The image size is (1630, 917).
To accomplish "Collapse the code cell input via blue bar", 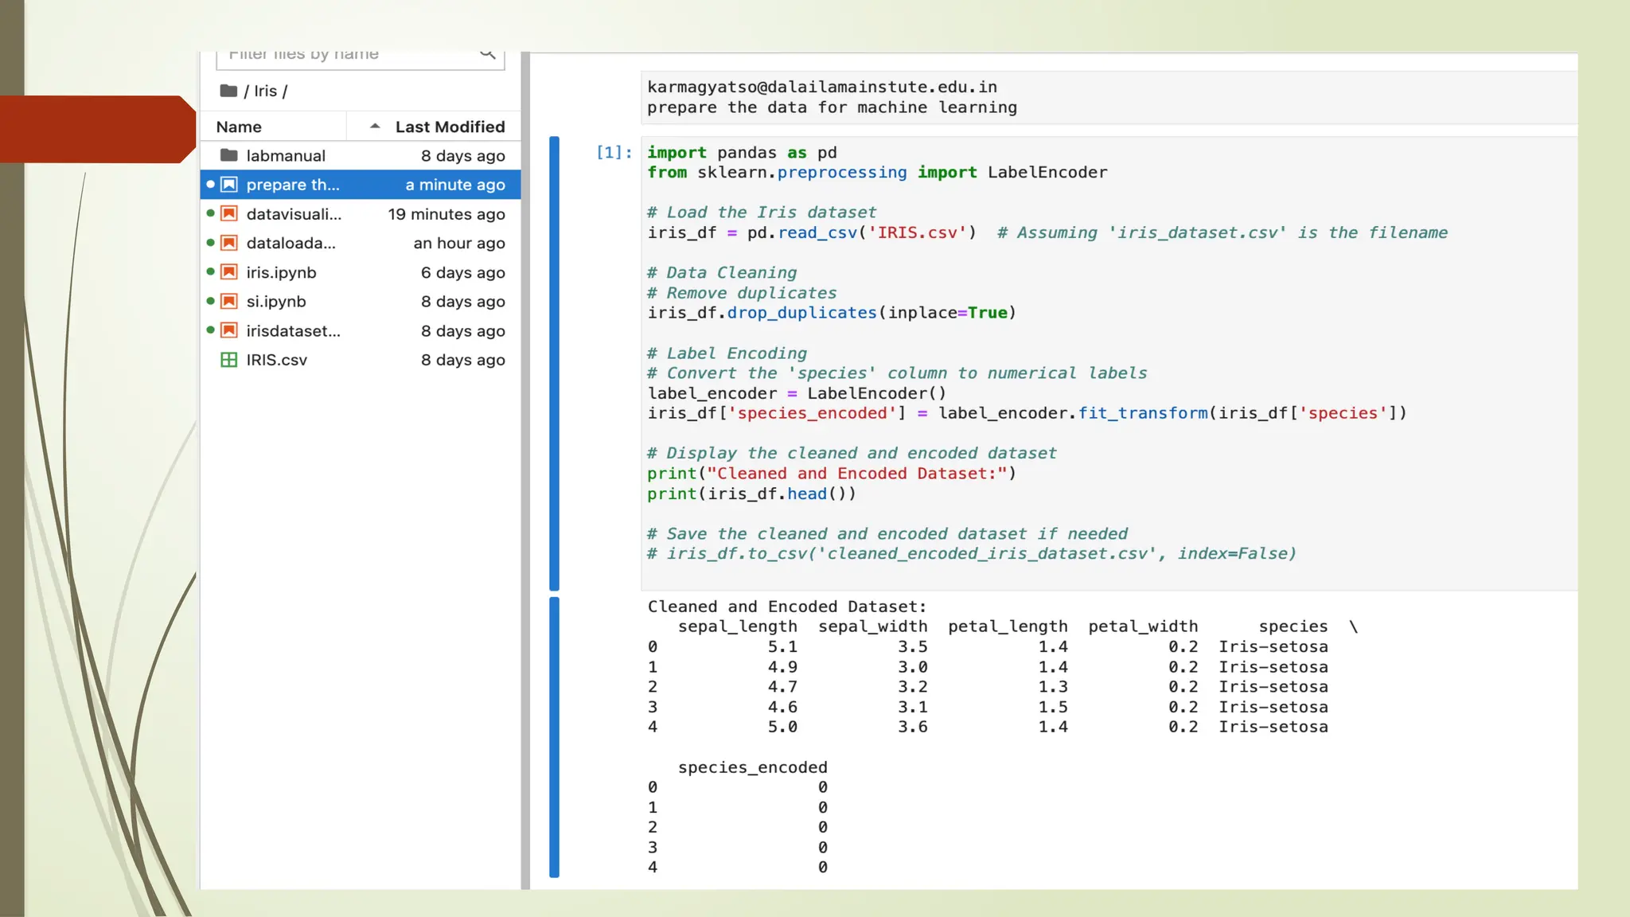I will tap(554, 362).
